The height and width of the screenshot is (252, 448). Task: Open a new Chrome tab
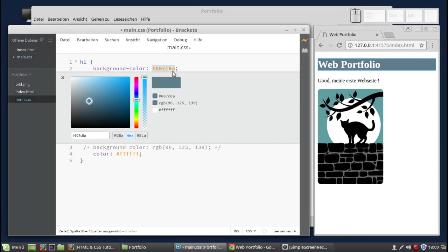click(389, 35)
